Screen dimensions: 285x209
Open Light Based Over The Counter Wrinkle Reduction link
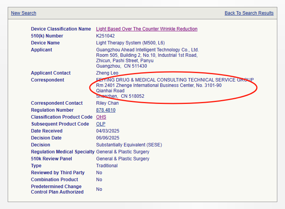146,29
